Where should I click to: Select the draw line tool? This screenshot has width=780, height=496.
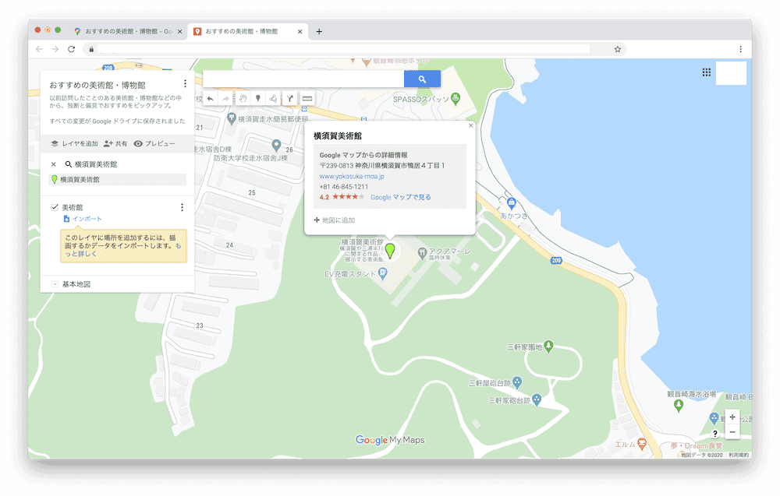click(x=273, y=98)
